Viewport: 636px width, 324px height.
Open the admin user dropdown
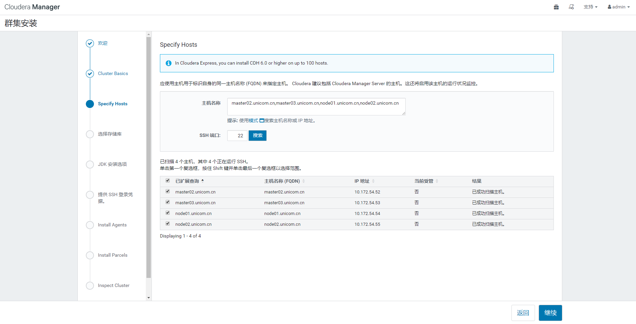tap(618, 7)
